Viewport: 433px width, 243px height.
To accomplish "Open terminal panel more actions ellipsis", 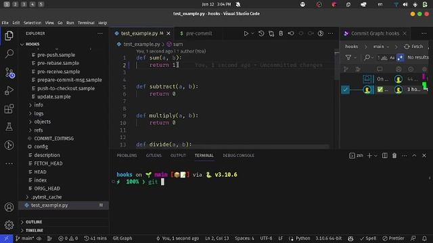I will (405, 156).
